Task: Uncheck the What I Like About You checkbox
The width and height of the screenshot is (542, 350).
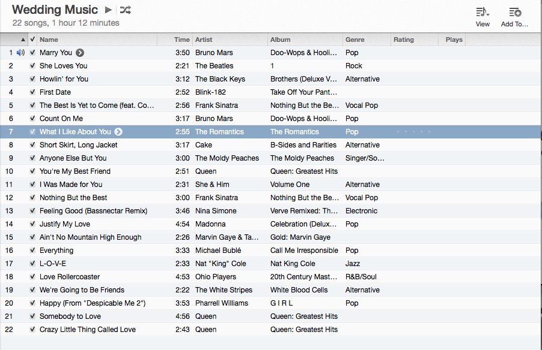Action: 32,132
